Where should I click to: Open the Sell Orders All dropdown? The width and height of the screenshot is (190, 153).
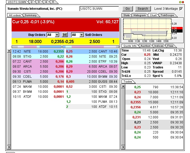[82, 35]
